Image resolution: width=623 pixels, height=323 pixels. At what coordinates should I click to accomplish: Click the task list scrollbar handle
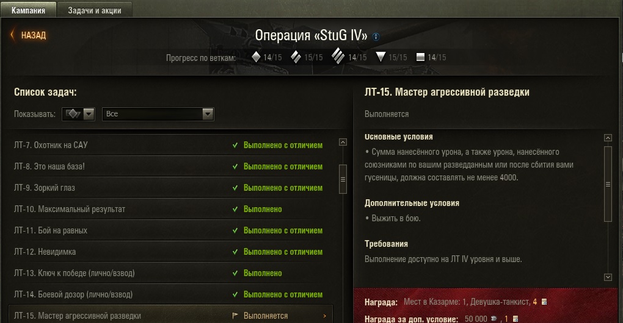tap(343, 179)
